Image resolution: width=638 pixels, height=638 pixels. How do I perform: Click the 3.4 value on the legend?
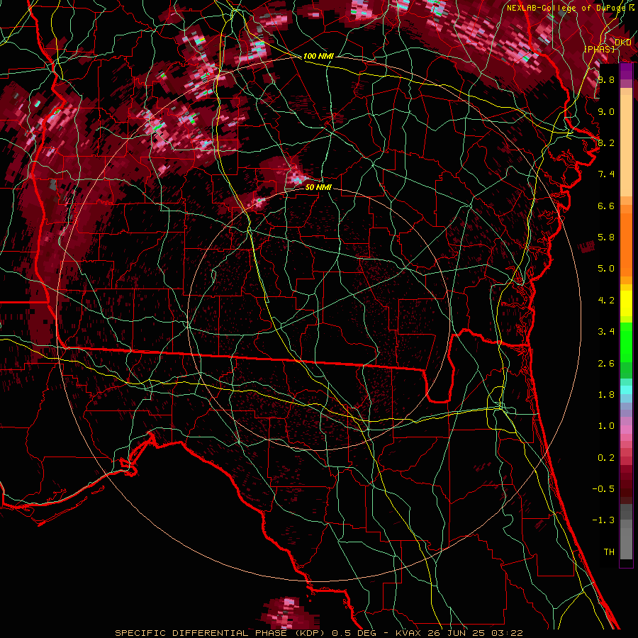(x=606, y=332)
